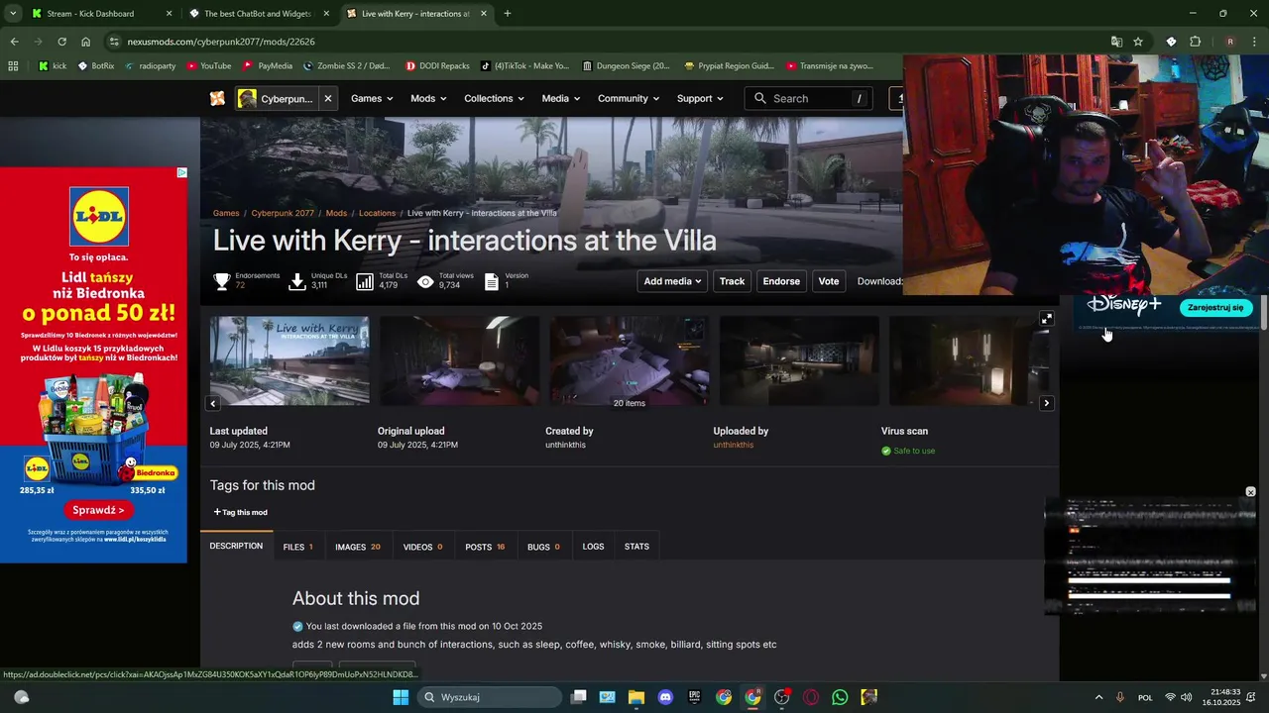This screenshot has width=1269, height=713.
Task: Switch to the VIDEOS tab
Action: point(422,547)
